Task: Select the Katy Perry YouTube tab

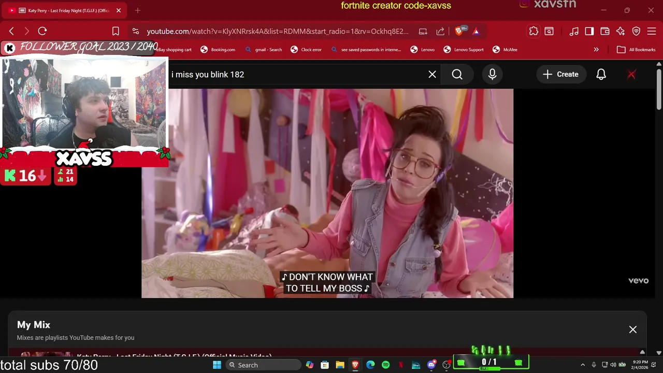Action: click(x=65, y=10)
